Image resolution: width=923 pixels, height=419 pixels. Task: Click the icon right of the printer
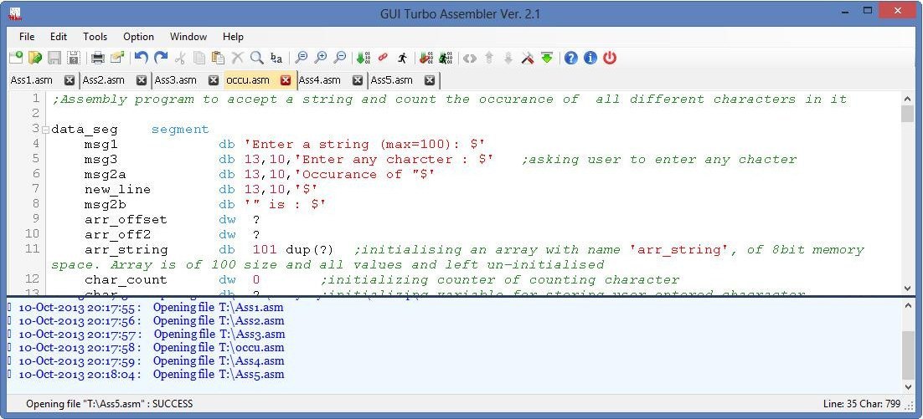[x=116, y=58]
